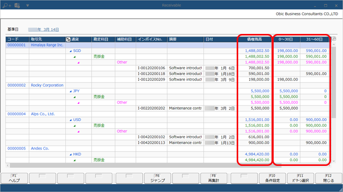Image resolution: width=343 pixels, height=192 pixels.
Task: Select Himalaya Range Inc. row
Action: pos(47,45)
